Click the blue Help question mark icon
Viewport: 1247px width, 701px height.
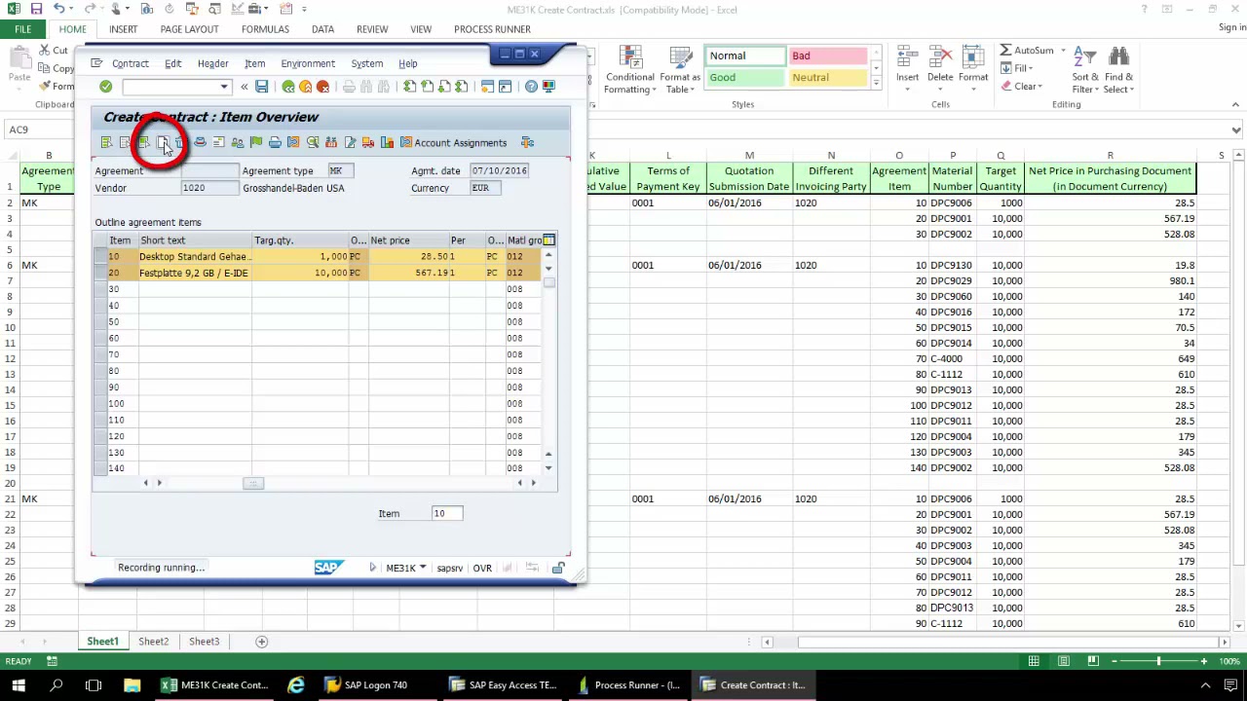(x=531, y=87)
